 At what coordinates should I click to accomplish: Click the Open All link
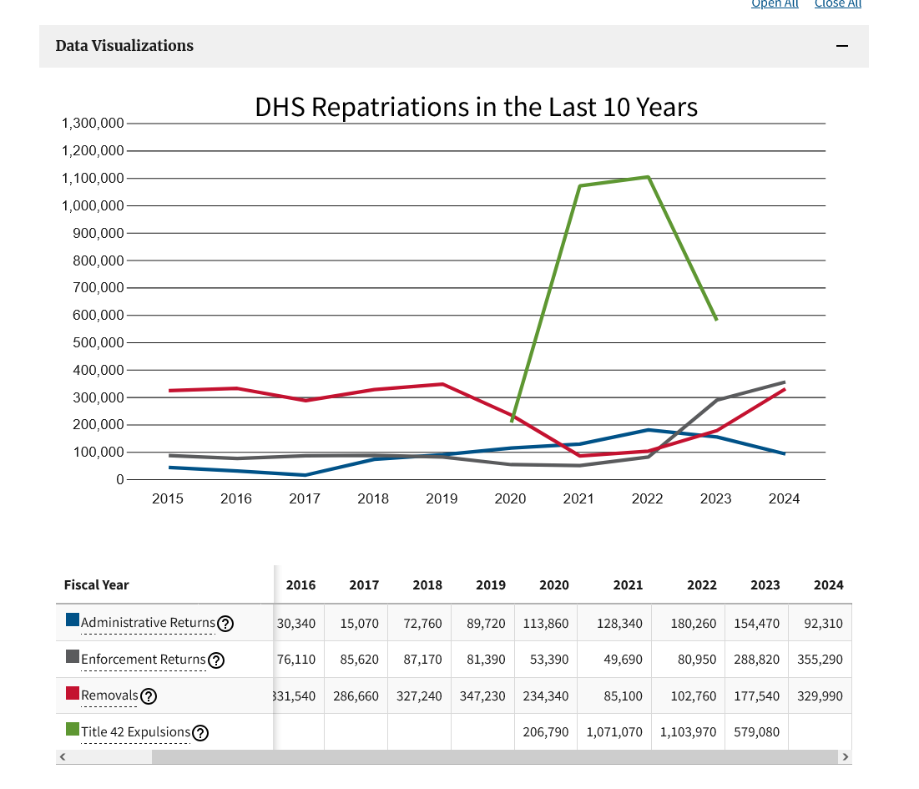click(775, 3)
